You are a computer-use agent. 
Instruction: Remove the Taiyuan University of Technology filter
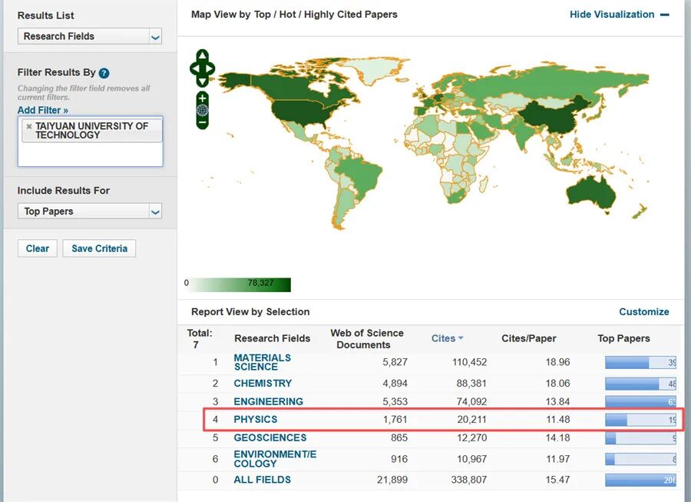pyautogui.click(x=29, y=126)
